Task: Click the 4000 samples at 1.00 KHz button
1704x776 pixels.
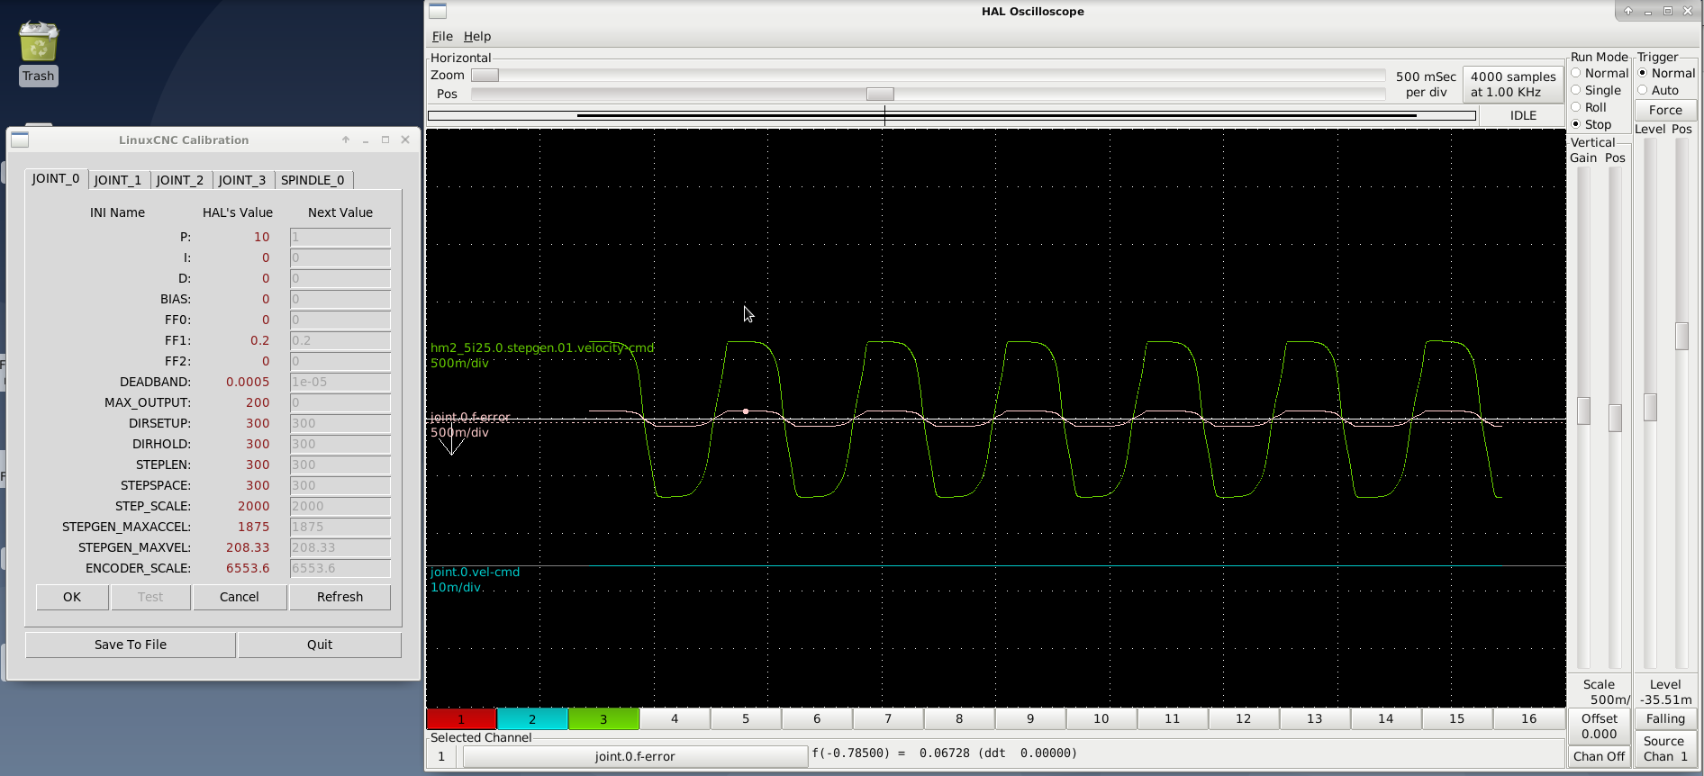Action: [1513, 85]
